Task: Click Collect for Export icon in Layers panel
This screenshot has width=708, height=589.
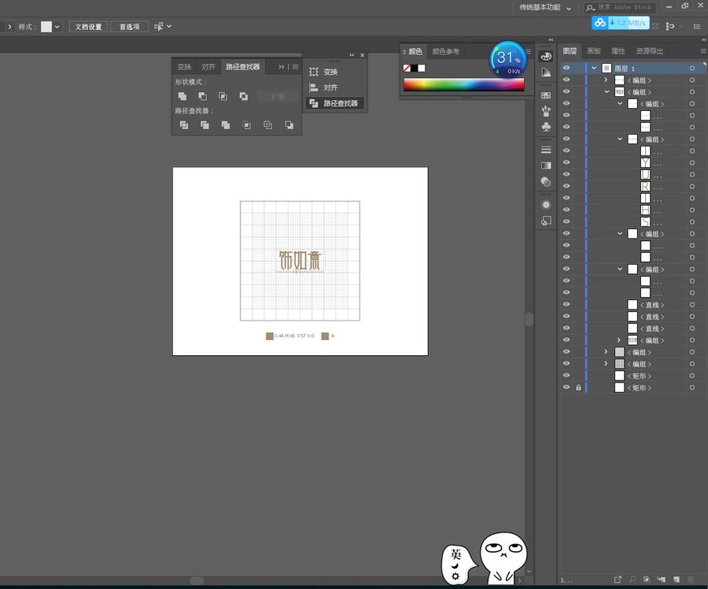Action: click(x=618, y=579)
